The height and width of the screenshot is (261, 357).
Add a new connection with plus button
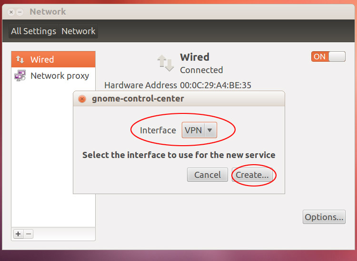[x=18, y=234]
